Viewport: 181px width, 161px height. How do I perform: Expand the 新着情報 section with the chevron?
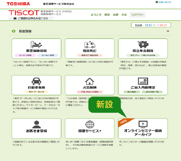click(x=168, y=31)
